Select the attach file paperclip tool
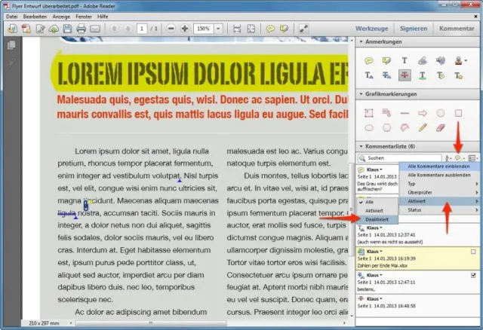Screen dimensions: 483x330 coord(423,60)
